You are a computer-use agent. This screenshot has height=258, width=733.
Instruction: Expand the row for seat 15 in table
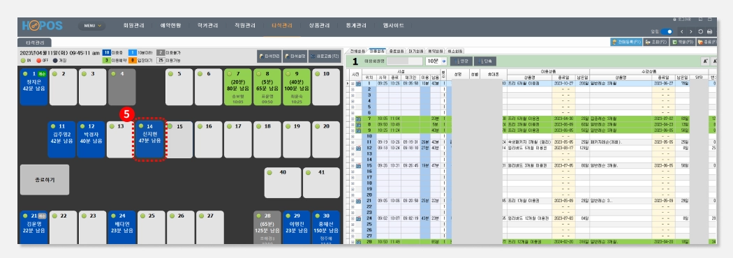point(353,165)
